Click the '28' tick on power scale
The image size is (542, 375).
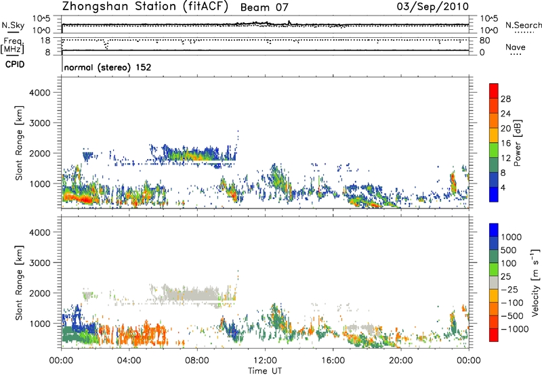(505, 99)
